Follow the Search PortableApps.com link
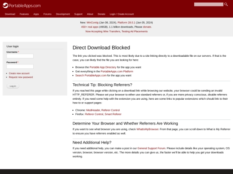 tap(91, 76)
